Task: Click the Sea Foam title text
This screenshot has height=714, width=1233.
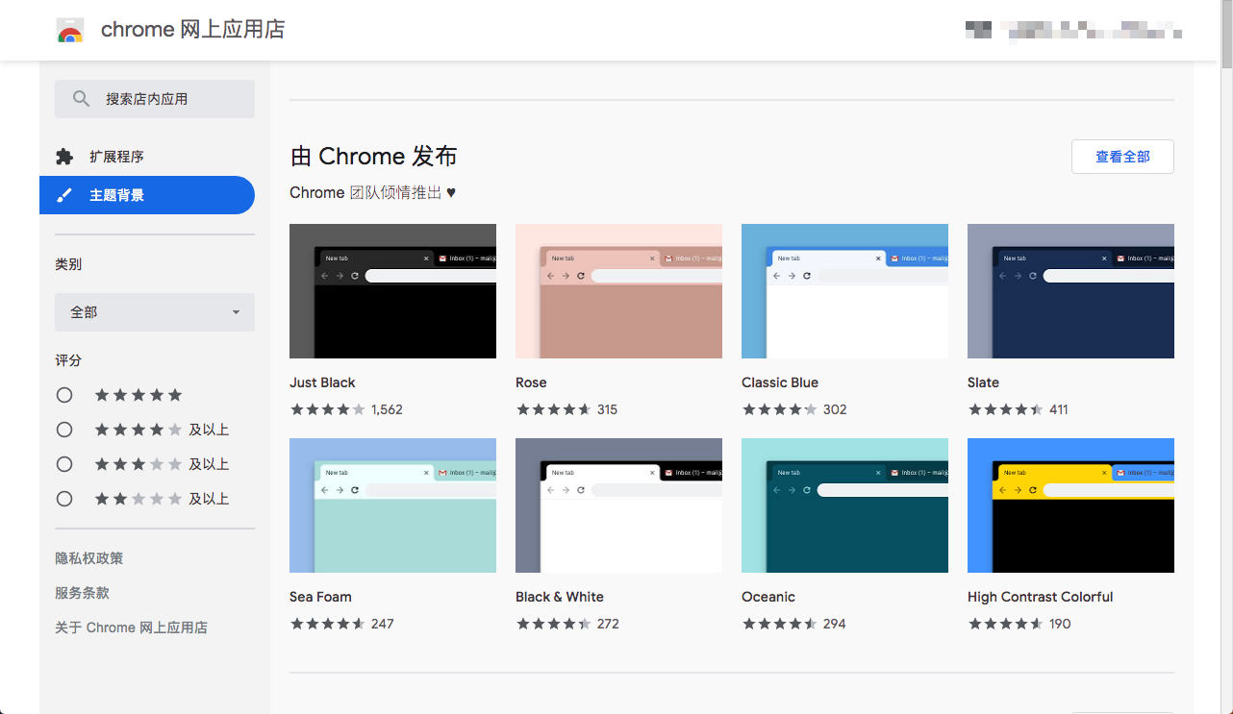Action: coord(320,597)
